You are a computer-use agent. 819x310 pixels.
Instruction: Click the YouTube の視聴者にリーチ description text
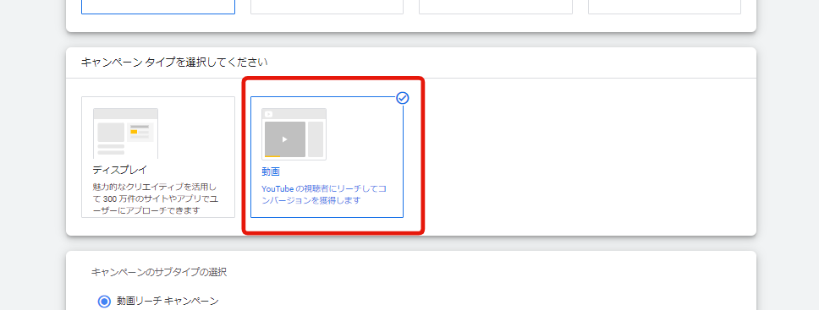point(324,193)
